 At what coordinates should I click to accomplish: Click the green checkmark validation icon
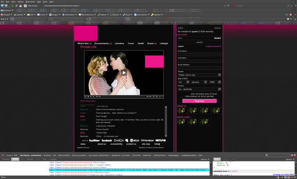click(x=287, y=15)
